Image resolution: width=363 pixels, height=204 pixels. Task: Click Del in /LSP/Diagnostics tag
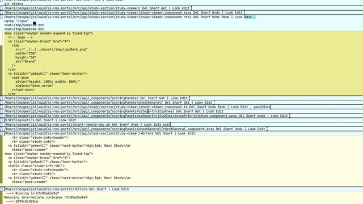click(39, 120)
